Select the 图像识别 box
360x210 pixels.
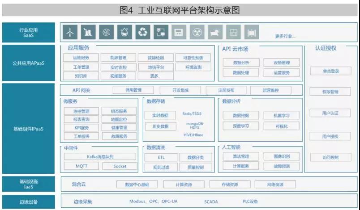pyautogui.click(x=282, y=156)
